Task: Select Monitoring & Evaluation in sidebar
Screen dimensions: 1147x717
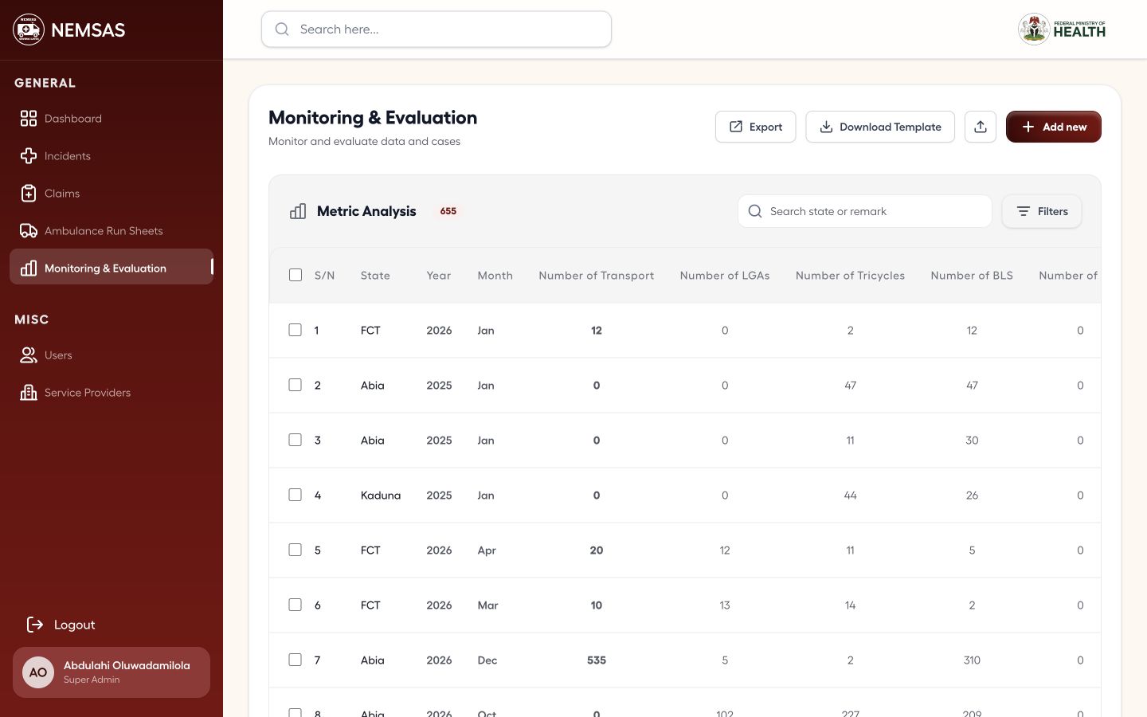Action: [x=112, y=267]
